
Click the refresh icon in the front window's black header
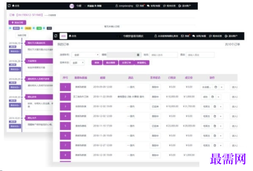coord(56,36)
